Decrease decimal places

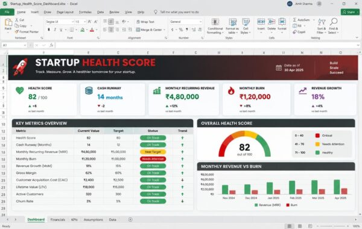[x=200, y=30]
